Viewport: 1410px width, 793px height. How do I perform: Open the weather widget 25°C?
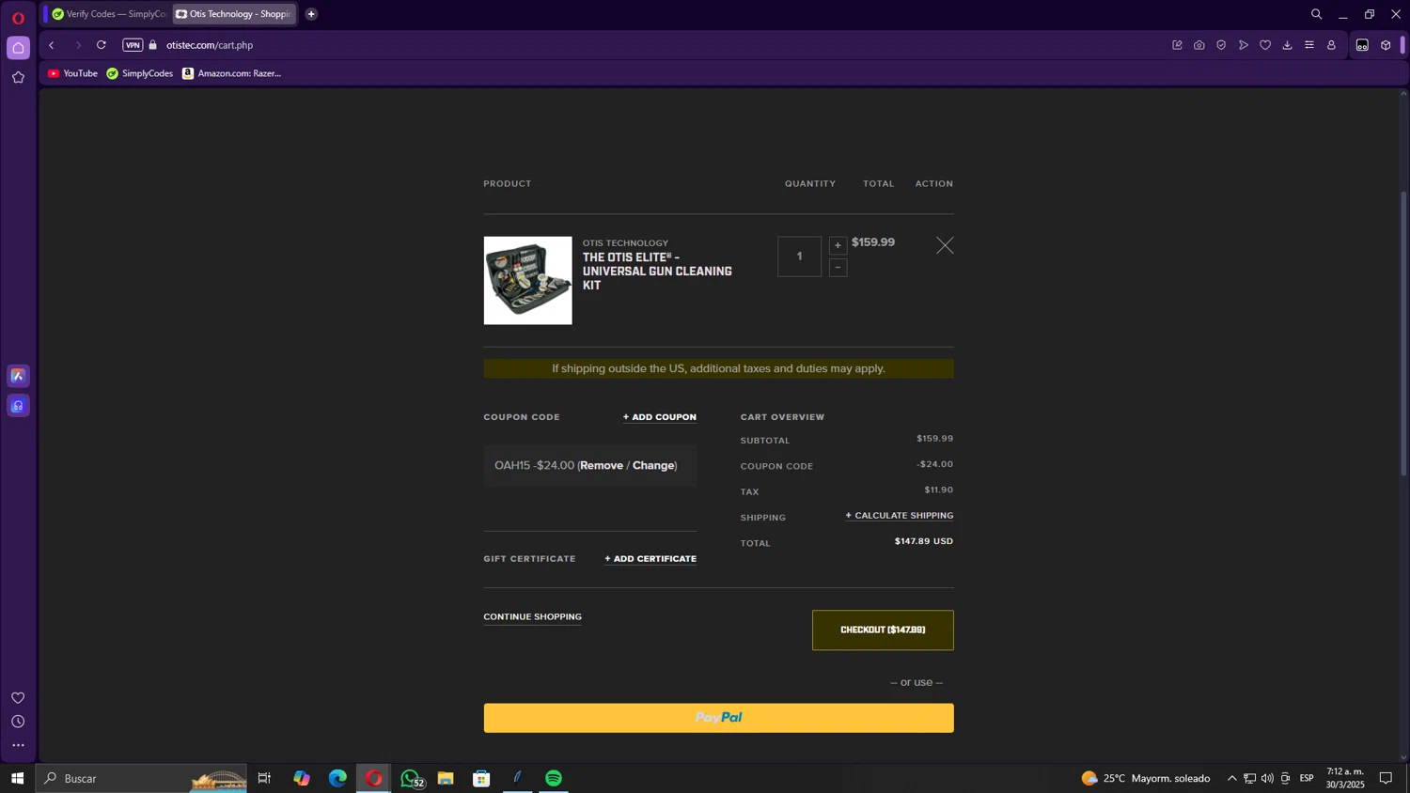pyautogui.click(x=1146, y=778)
